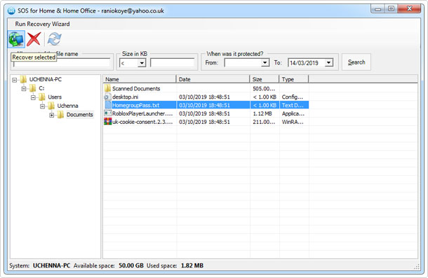Select the desktop.ini file row
Image resolution: width=428 pixels, height=278 pixels.
[x=206, y=97]
